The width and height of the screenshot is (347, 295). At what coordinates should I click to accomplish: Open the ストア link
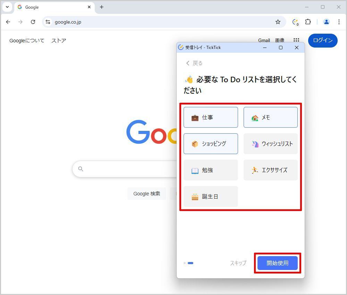[x=59, y=41]
